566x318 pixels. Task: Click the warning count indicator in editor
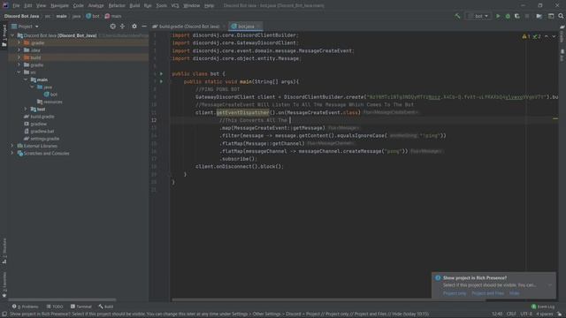pos(526,36)
